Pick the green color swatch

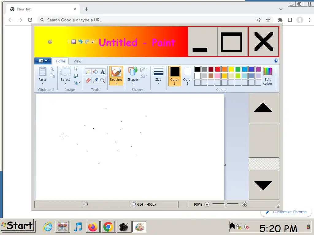pyautogui.click(x=238, y=69)
